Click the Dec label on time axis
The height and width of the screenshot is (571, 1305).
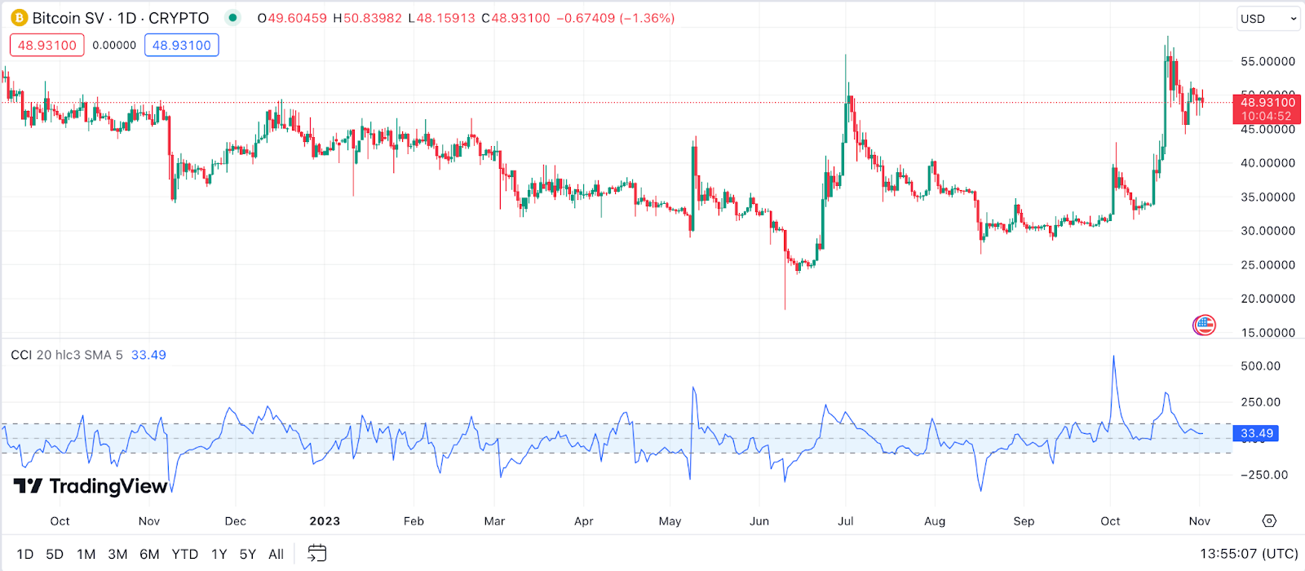[235, 520]
